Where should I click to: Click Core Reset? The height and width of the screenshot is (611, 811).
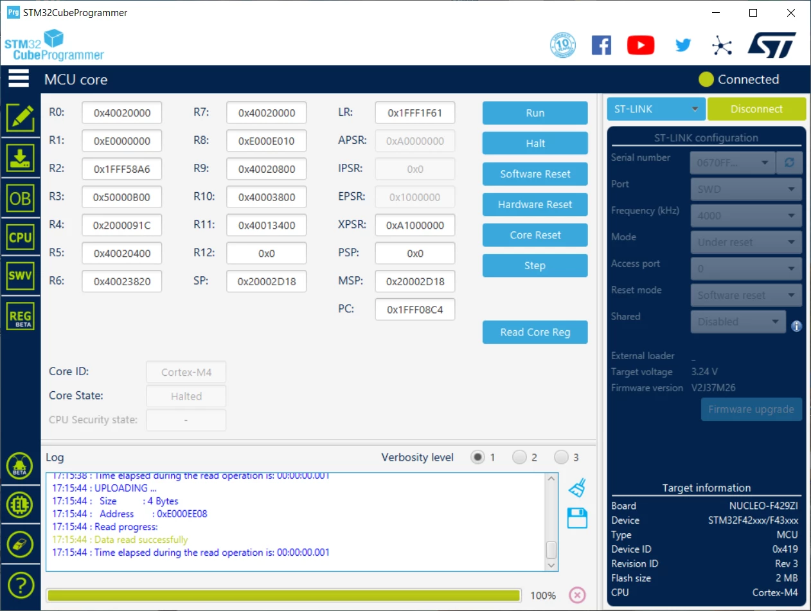pos(535,235)
